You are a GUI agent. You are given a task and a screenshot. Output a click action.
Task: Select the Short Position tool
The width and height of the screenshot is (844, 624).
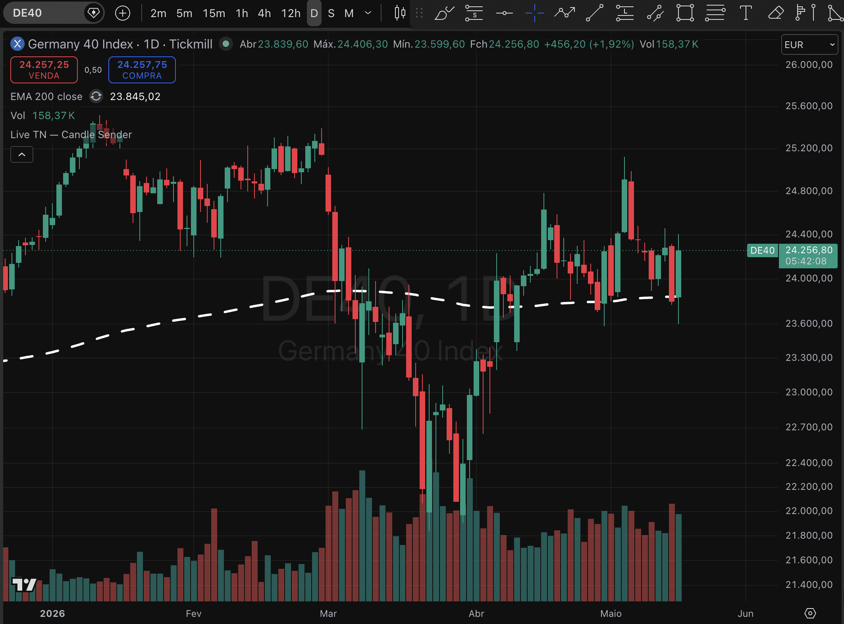pyautogui.click(x=474, y=13)
